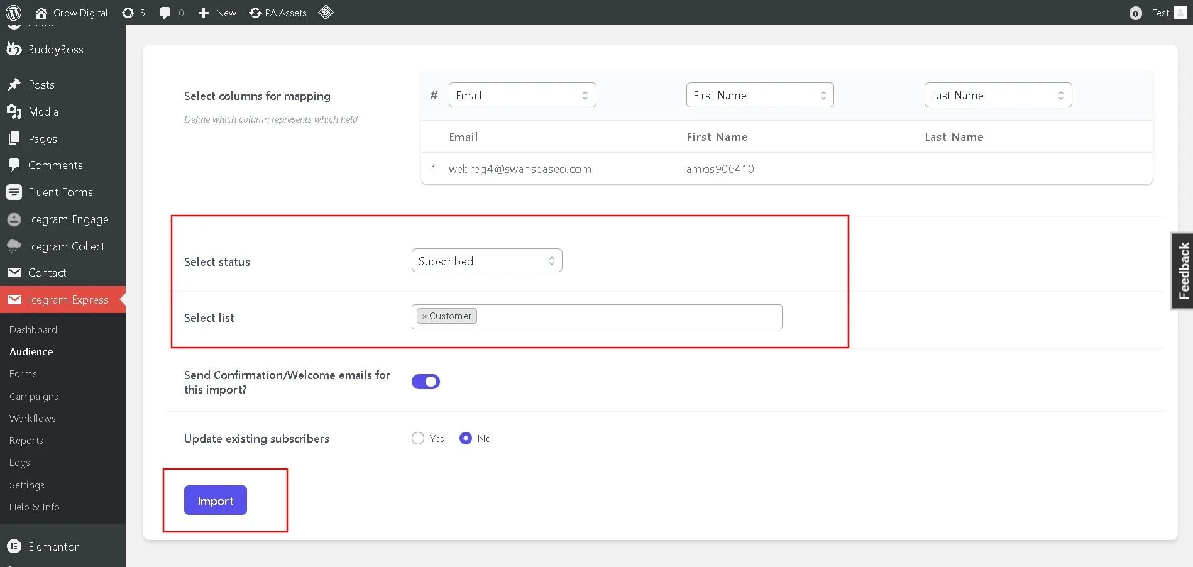Click the New label in admin bar
This screenshot has width=1193, height=567.
[226, 13]
